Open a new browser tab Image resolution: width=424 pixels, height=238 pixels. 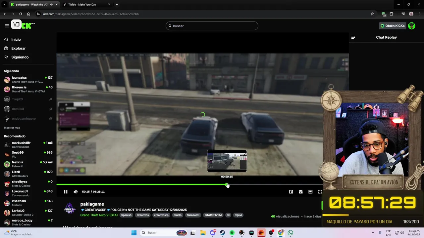[x=117, y=5]
